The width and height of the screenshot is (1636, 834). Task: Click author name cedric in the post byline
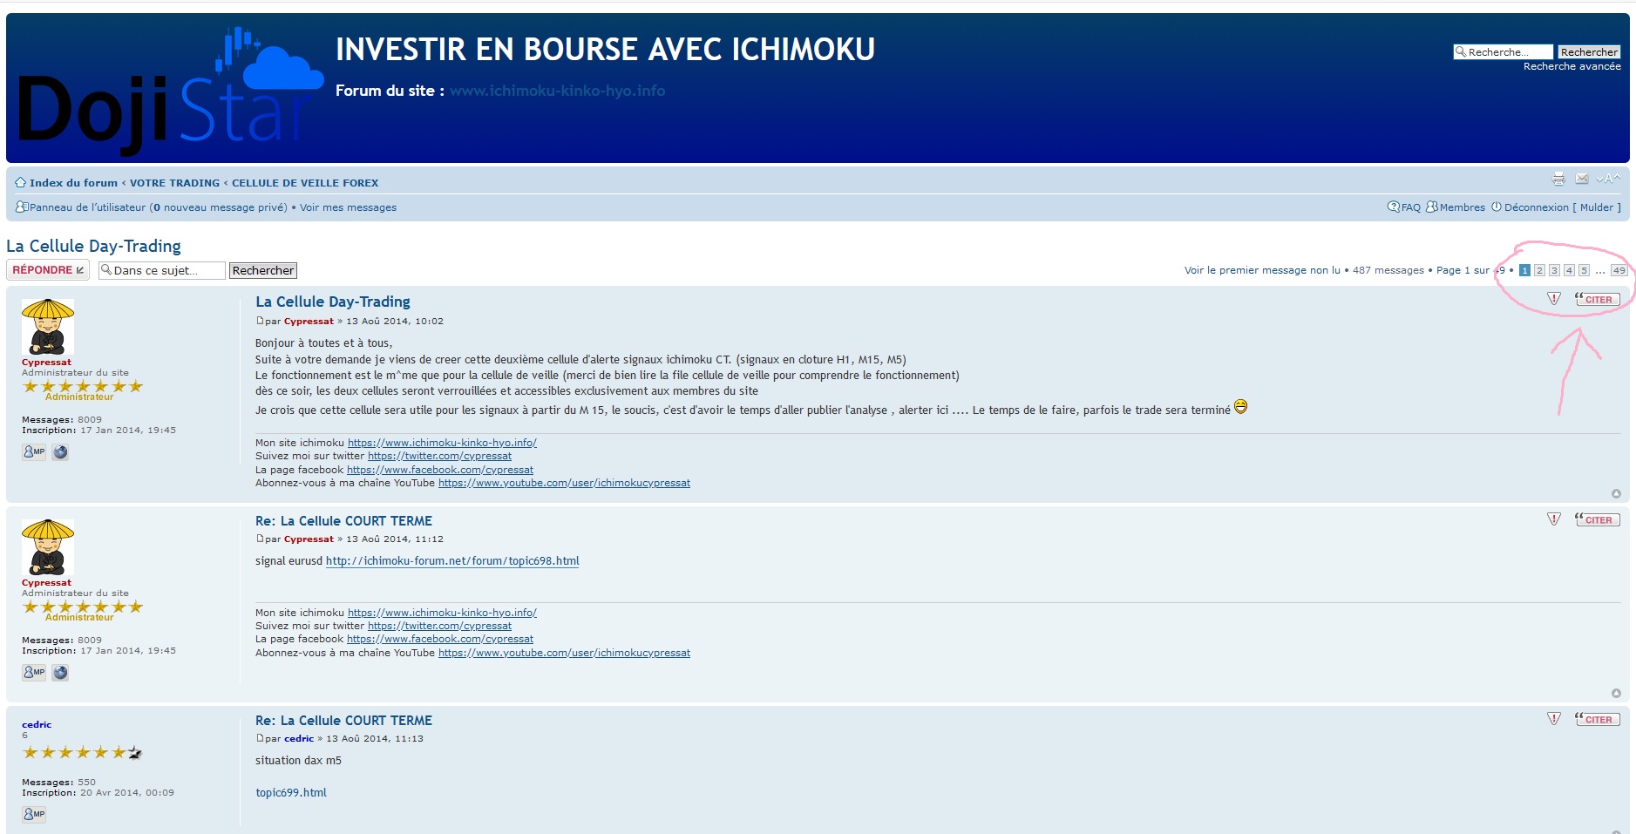tap(298, 739)
